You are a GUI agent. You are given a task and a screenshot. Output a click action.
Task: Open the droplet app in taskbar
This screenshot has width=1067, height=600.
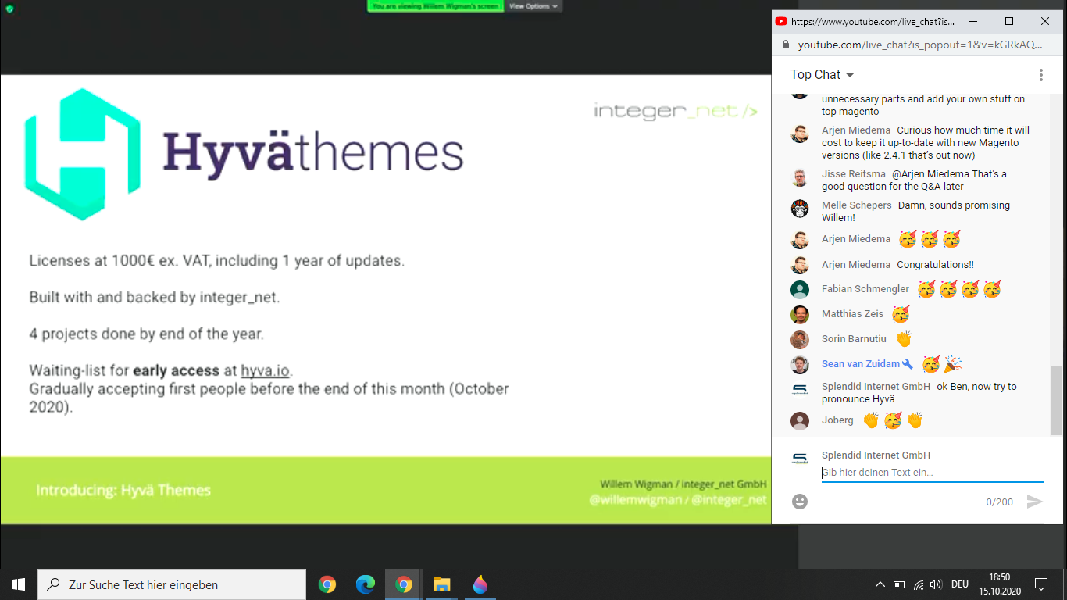point(480,584)
